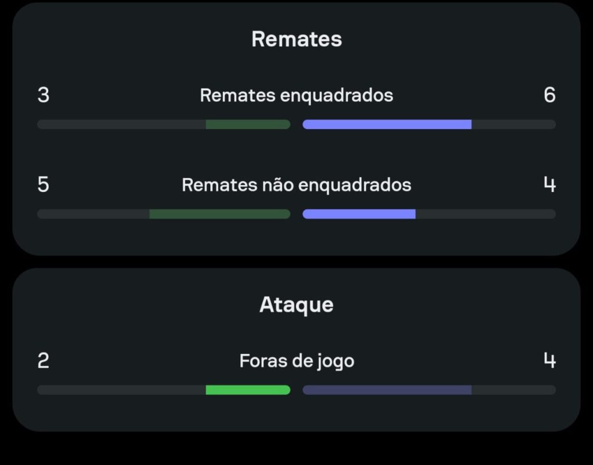Select the Remates enquadrados label
The height and width of the screenshot is (465, 593).
pos(296,95)
